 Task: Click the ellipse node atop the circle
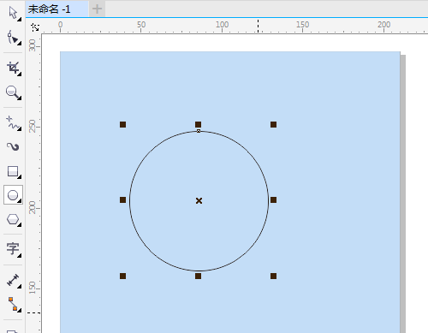(199, 131)
